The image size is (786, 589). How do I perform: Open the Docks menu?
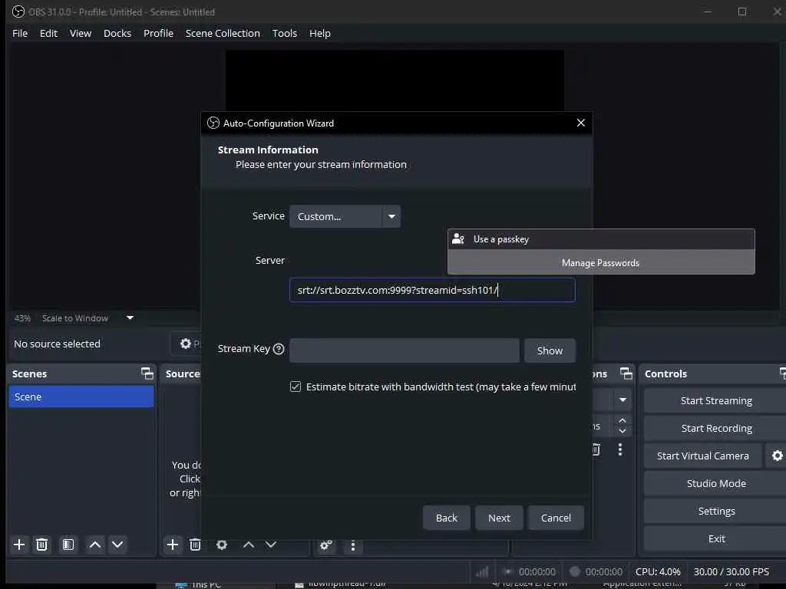point(117,33)
